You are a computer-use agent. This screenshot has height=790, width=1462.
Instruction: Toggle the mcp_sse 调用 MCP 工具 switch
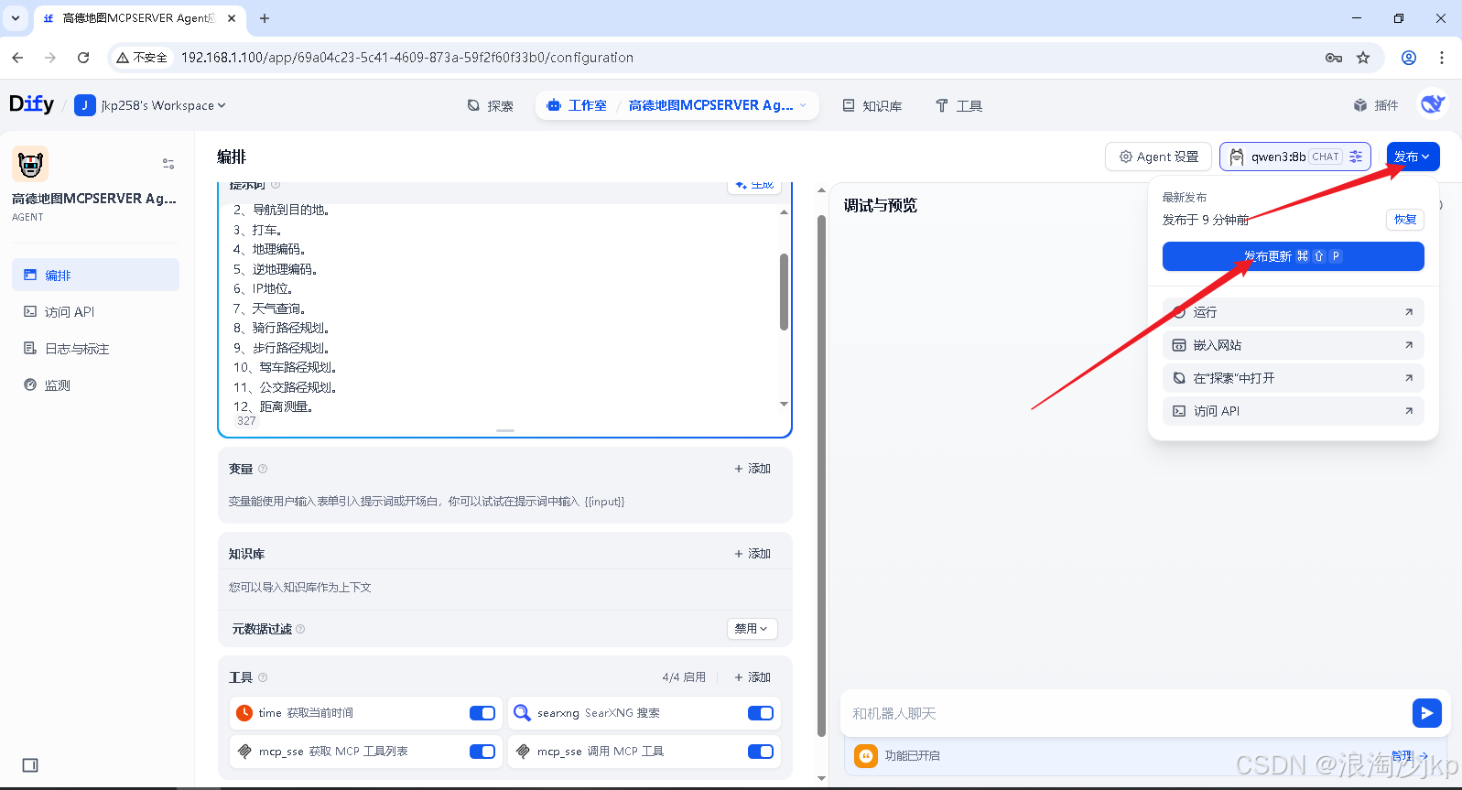point(761,752)
